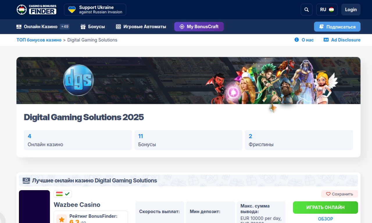The image size is (372, 223).
Task: Click the target icon in My BonusCraft
Action: [x=182, y=26]
